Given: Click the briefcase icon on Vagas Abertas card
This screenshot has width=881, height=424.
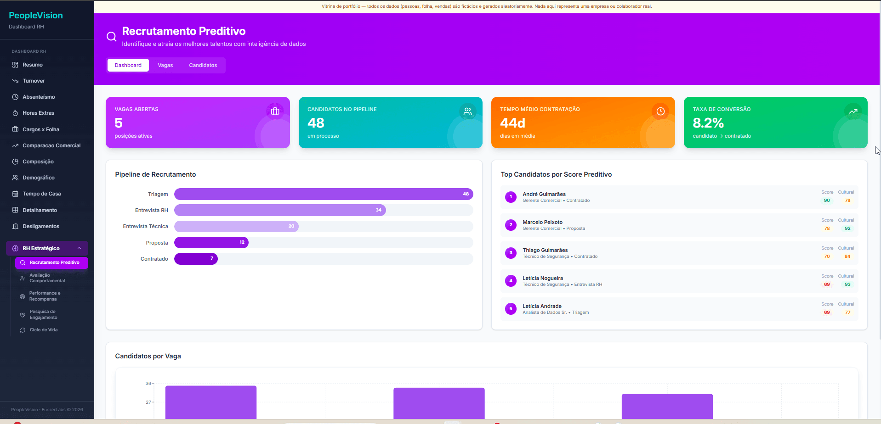Looking at the screenshot, I should coord(275,111).
